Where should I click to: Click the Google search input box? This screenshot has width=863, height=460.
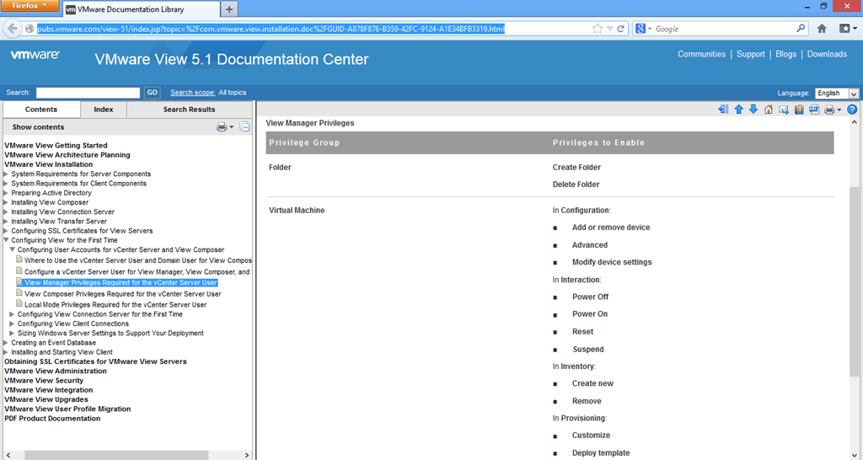tap(724, 29)
